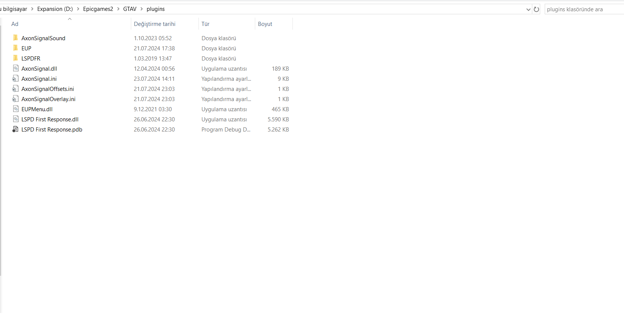Screen dimensions: 624x322
Task: Click the plugins breadcrumb segment
Action: pos(156,9)
